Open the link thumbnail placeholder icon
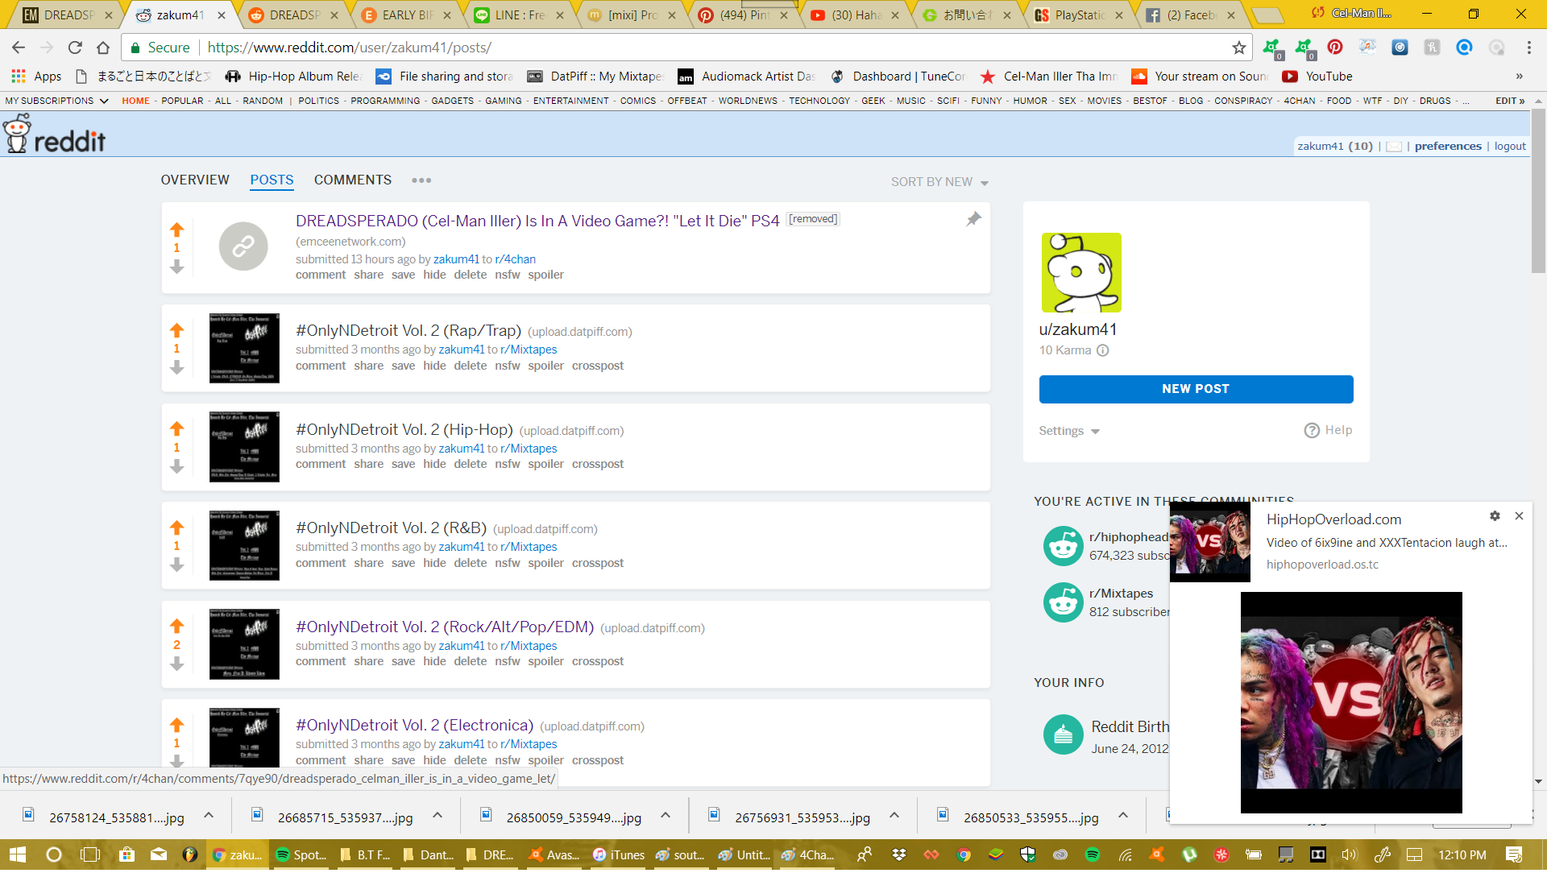 tap(243, 246)
